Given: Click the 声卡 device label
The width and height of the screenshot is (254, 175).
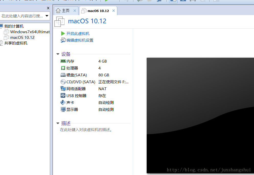Looking at the screenshot, I should (70, 102).
